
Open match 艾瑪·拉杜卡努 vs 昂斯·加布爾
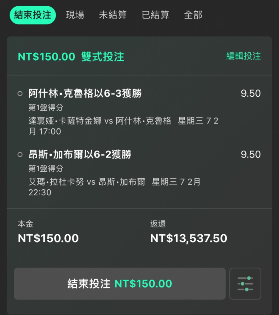(x=87, y=182)
